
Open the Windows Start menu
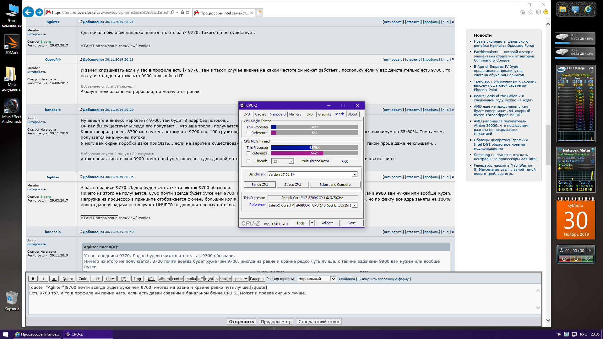click(5, 334)
